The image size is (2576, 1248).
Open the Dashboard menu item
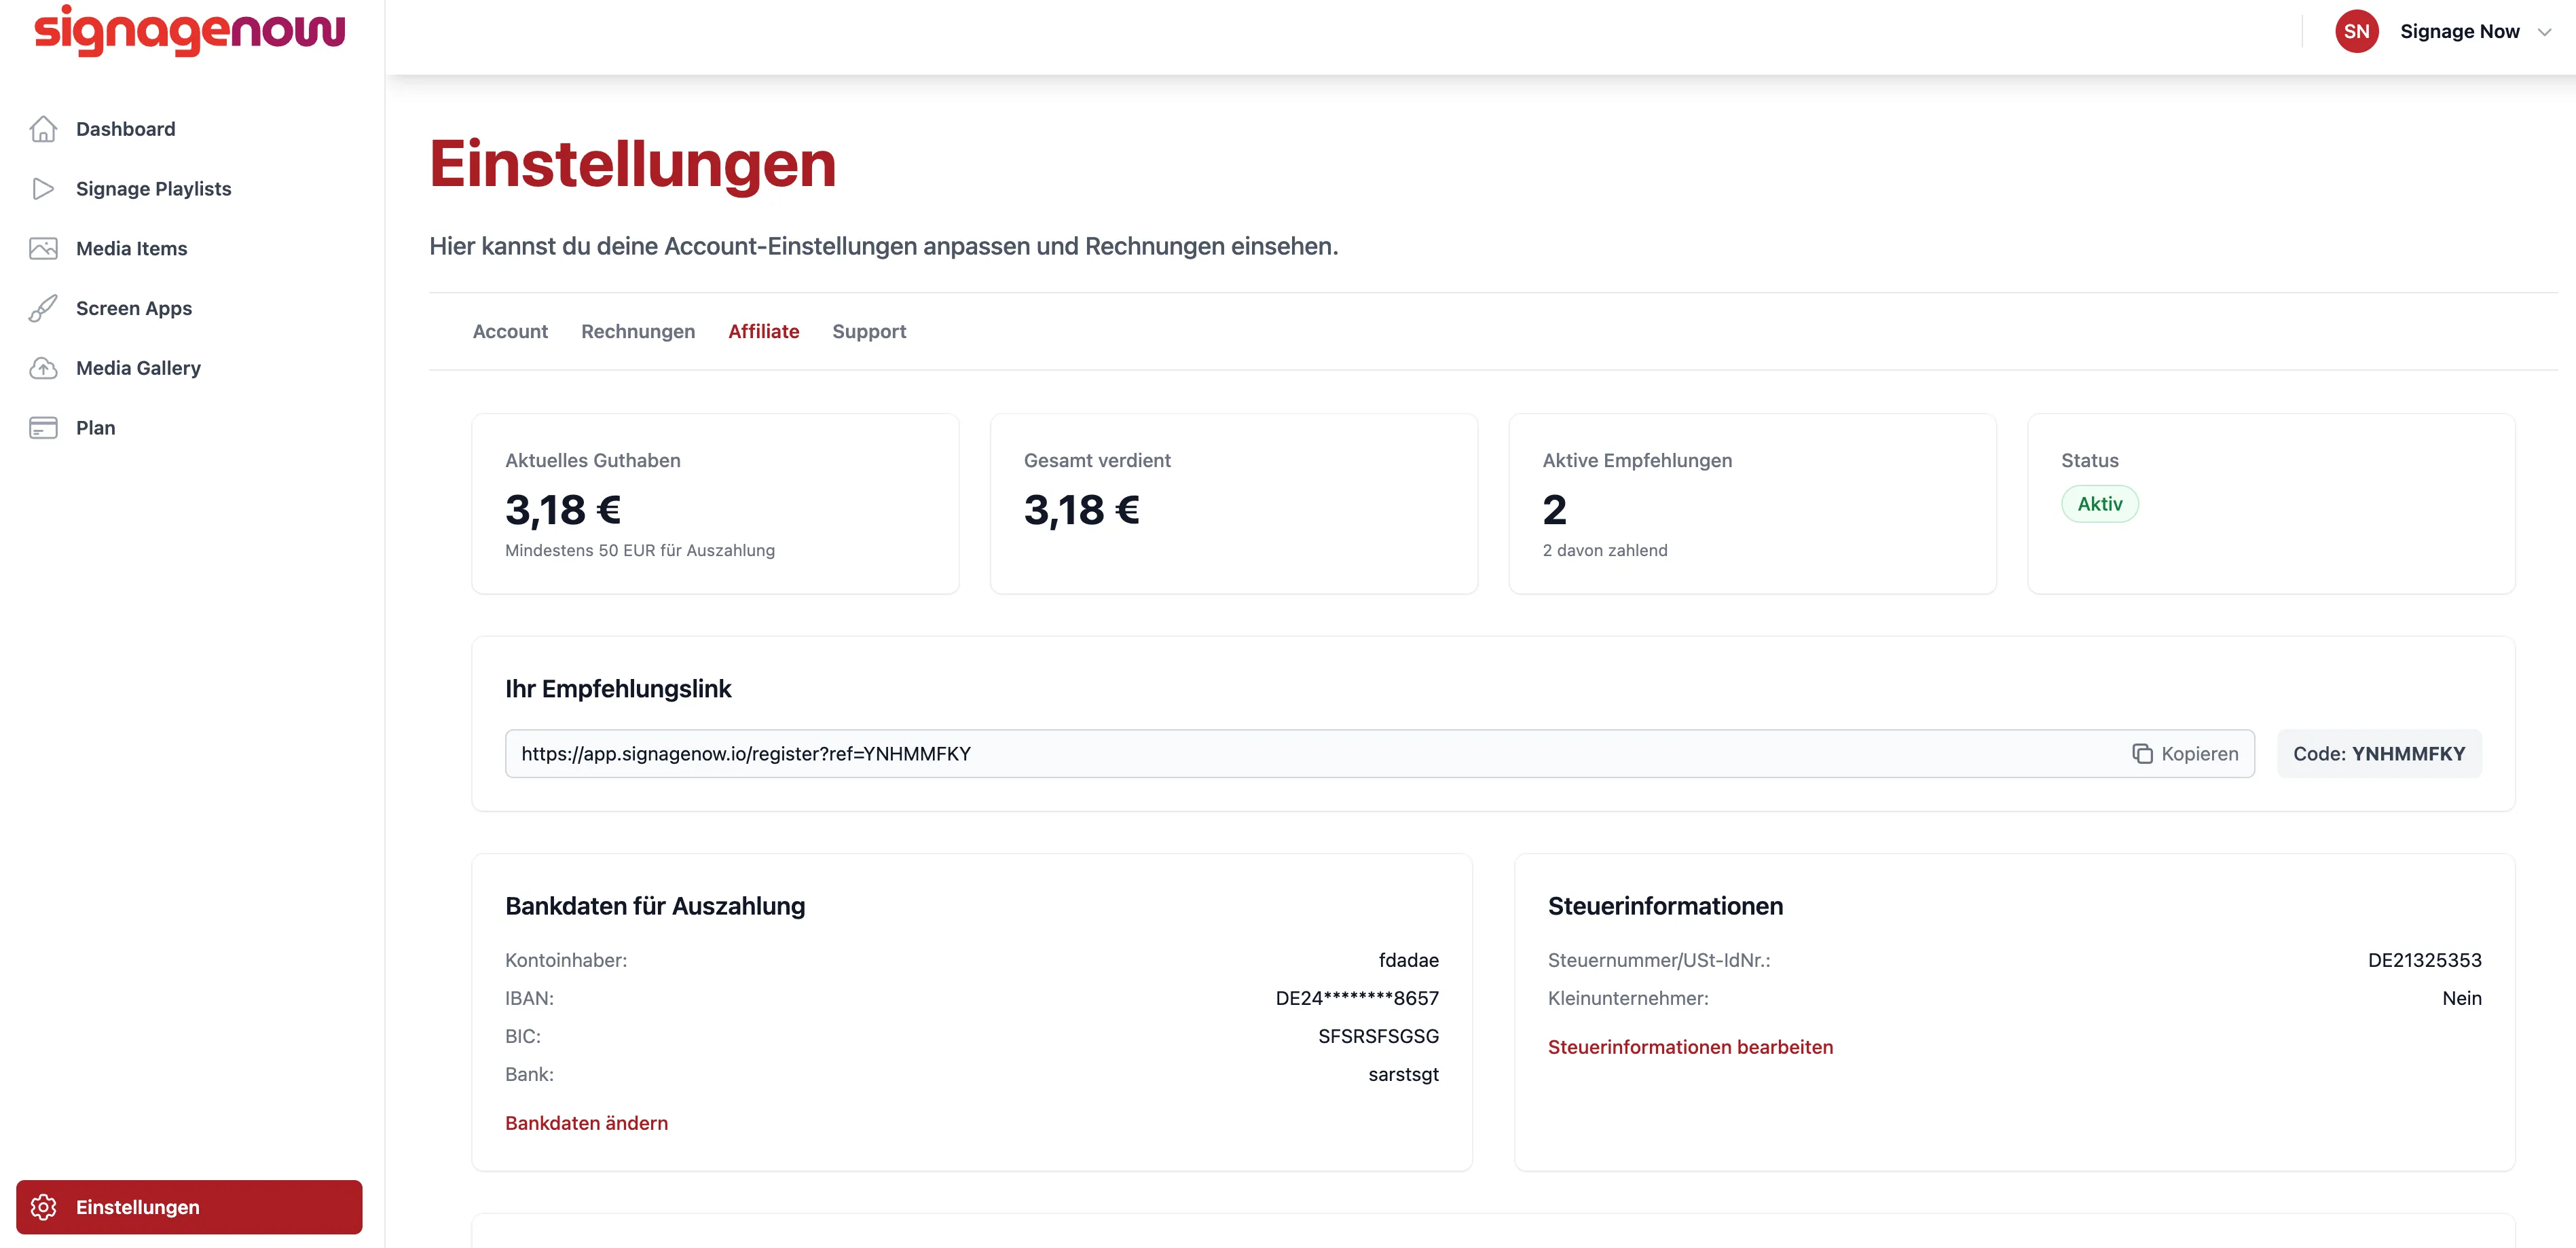click(x=189, y=129)
